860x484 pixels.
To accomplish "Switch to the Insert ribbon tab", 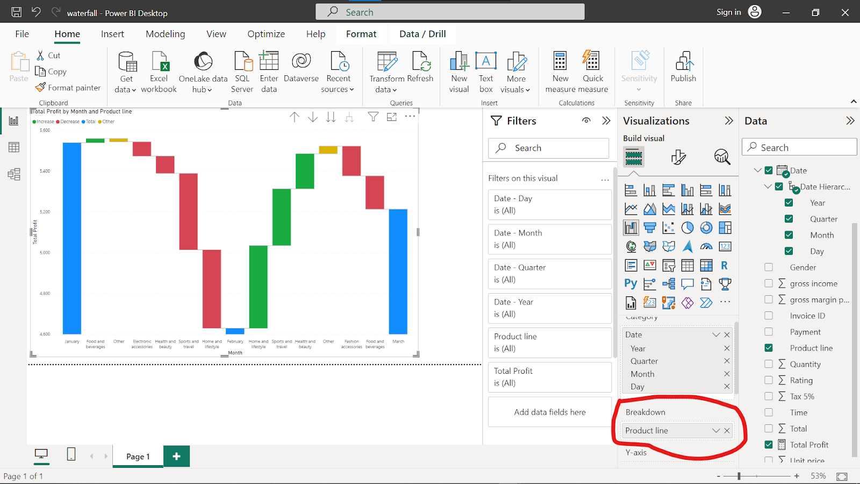I will tap(112, 34).
